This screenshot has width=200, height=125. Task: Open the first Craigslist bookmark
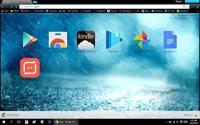(86, 11)
